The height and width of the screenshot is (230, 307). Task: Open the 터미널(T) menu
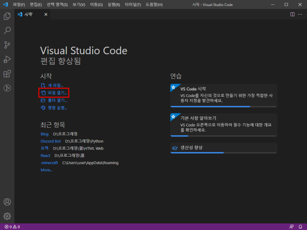point(133,4)
